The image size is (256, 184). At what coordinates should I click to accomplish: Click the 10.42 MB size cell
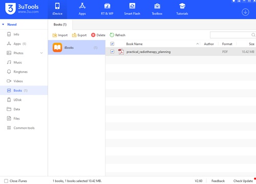click(x=248, y=52)
